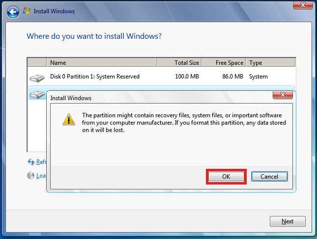Click the partition warning message text
Screen dimensions: 317x239
click(x=184, y=123)
